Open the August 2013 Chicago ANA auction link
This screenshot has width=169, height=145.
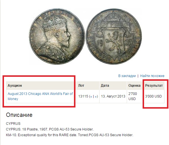(x=40, y=96)
